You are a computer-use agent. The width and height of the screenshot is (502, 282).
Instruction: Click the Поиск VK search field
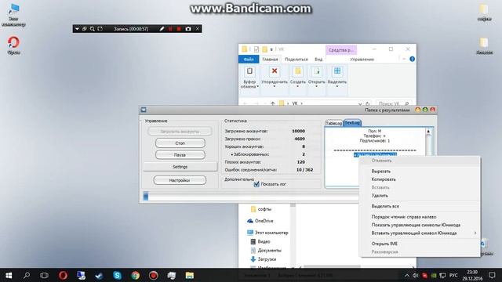[x=394, y=104]
